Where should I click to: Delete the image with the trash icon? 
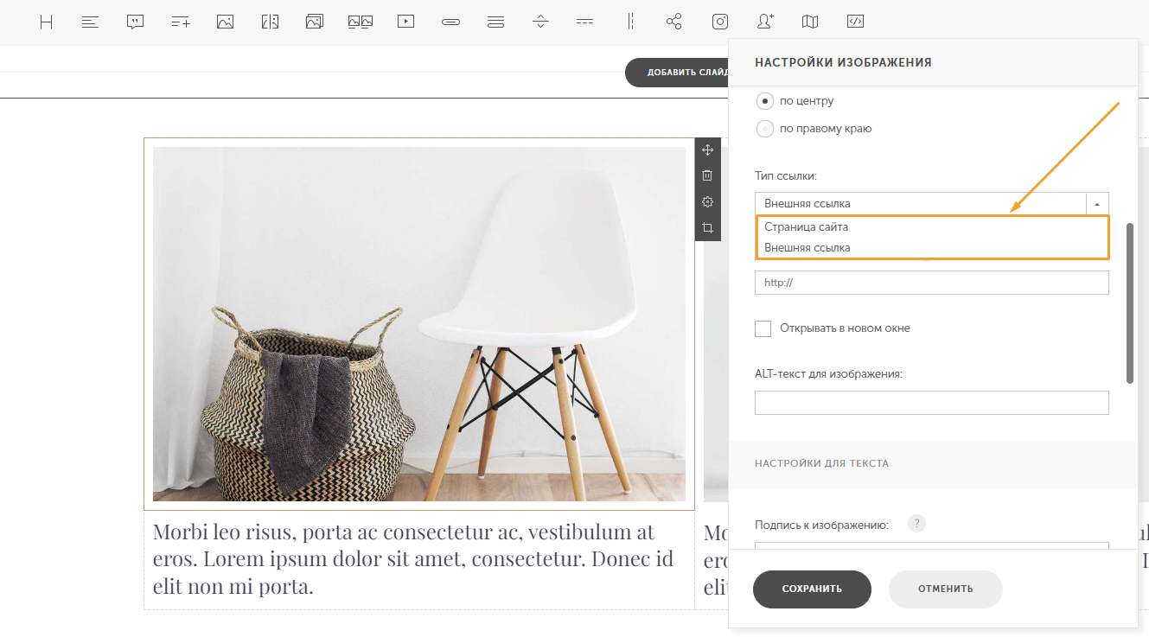point(707,175)
